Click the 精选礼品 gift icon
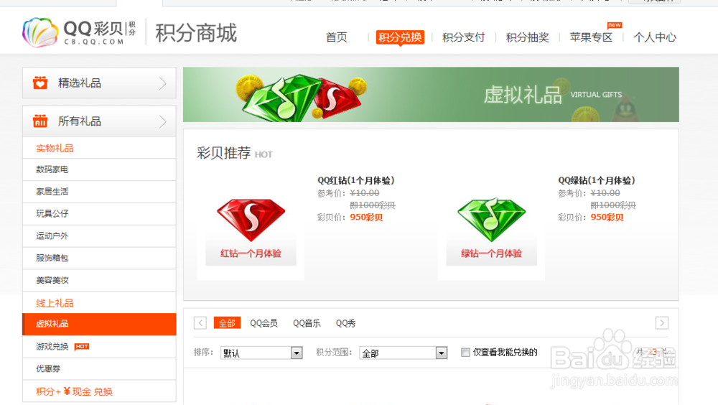The width and height of the screenshot is (718, 405). 40,83
